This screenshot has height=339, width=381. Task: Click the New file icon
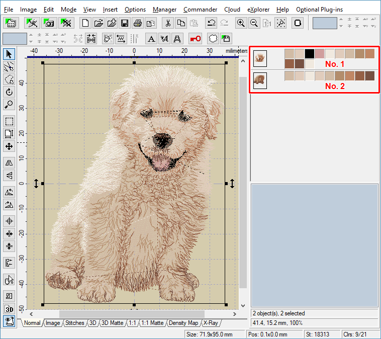[86, 23]
